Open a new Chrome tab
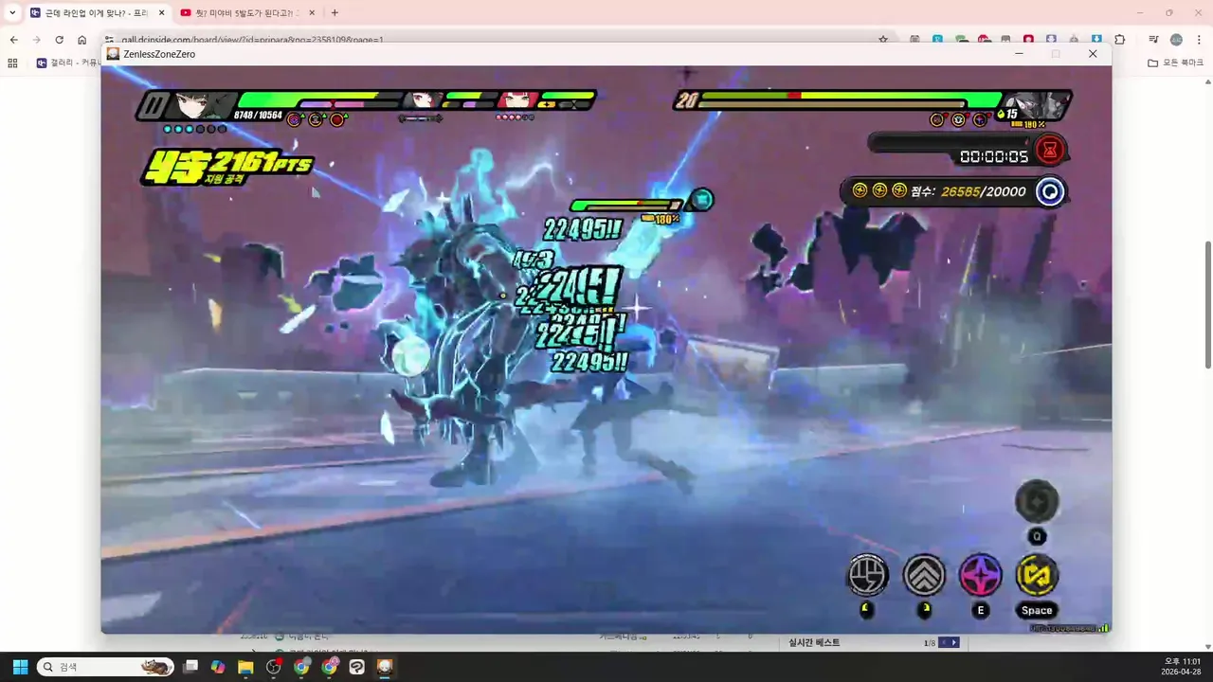 coord(335,12)
